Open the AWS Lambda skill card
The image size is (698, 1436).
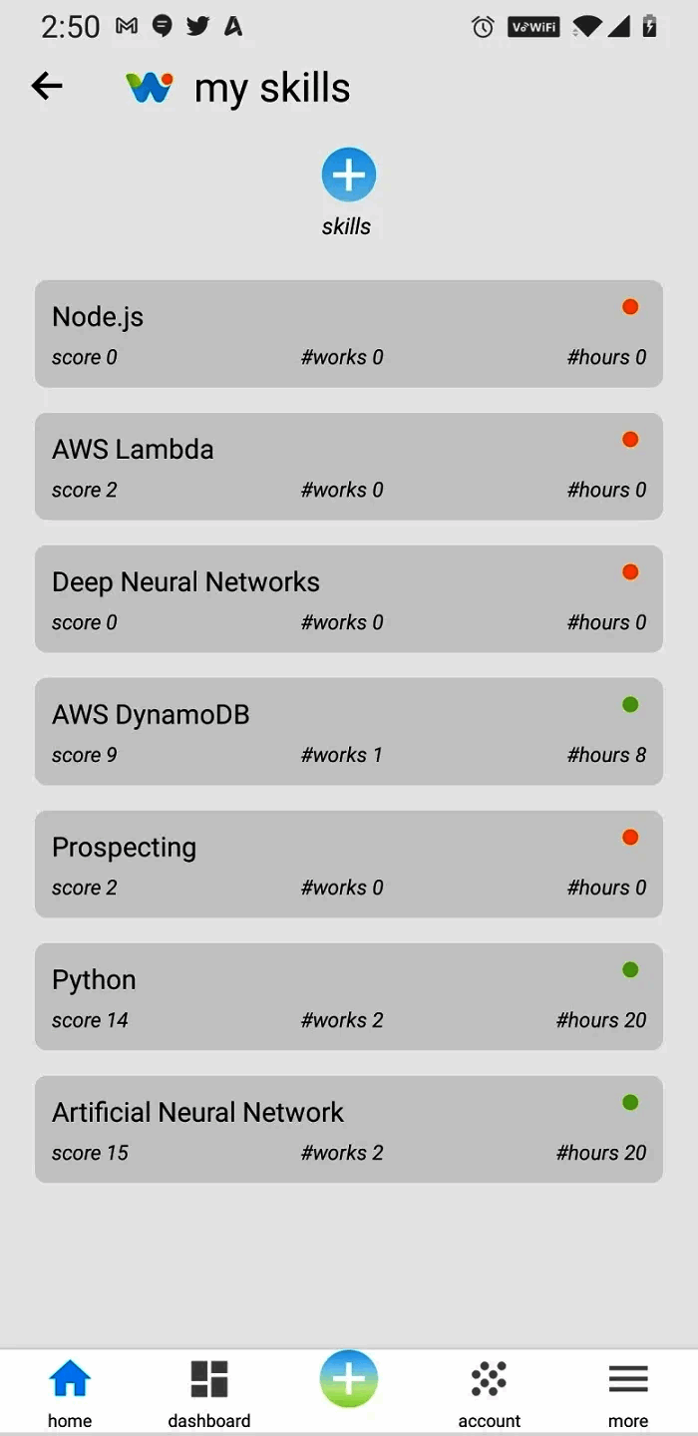click(348, 467)
